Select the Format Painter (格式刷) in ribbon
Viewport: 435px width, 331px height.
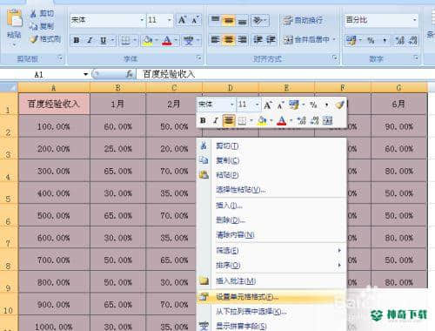(46, 39)
